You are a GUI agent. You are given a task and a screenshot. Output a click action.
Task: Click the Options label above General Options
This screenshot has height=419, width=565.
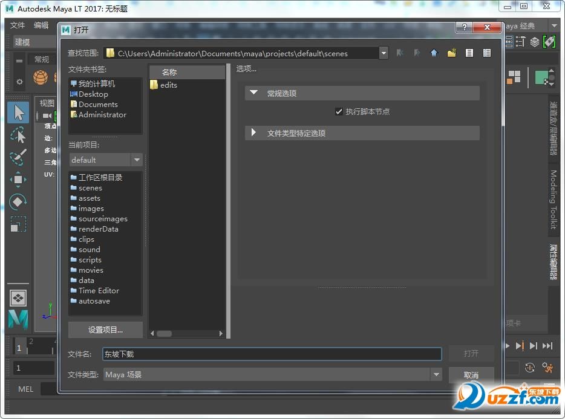click(246, 69)
